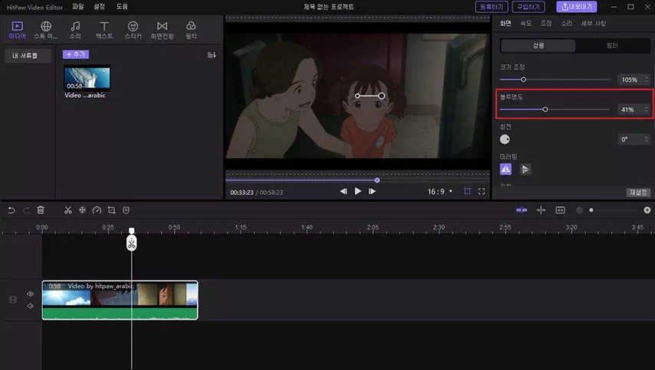Adjust the size 105% stepper arrows
This screenshot has width=655, height=370.
tap(647, 80)
